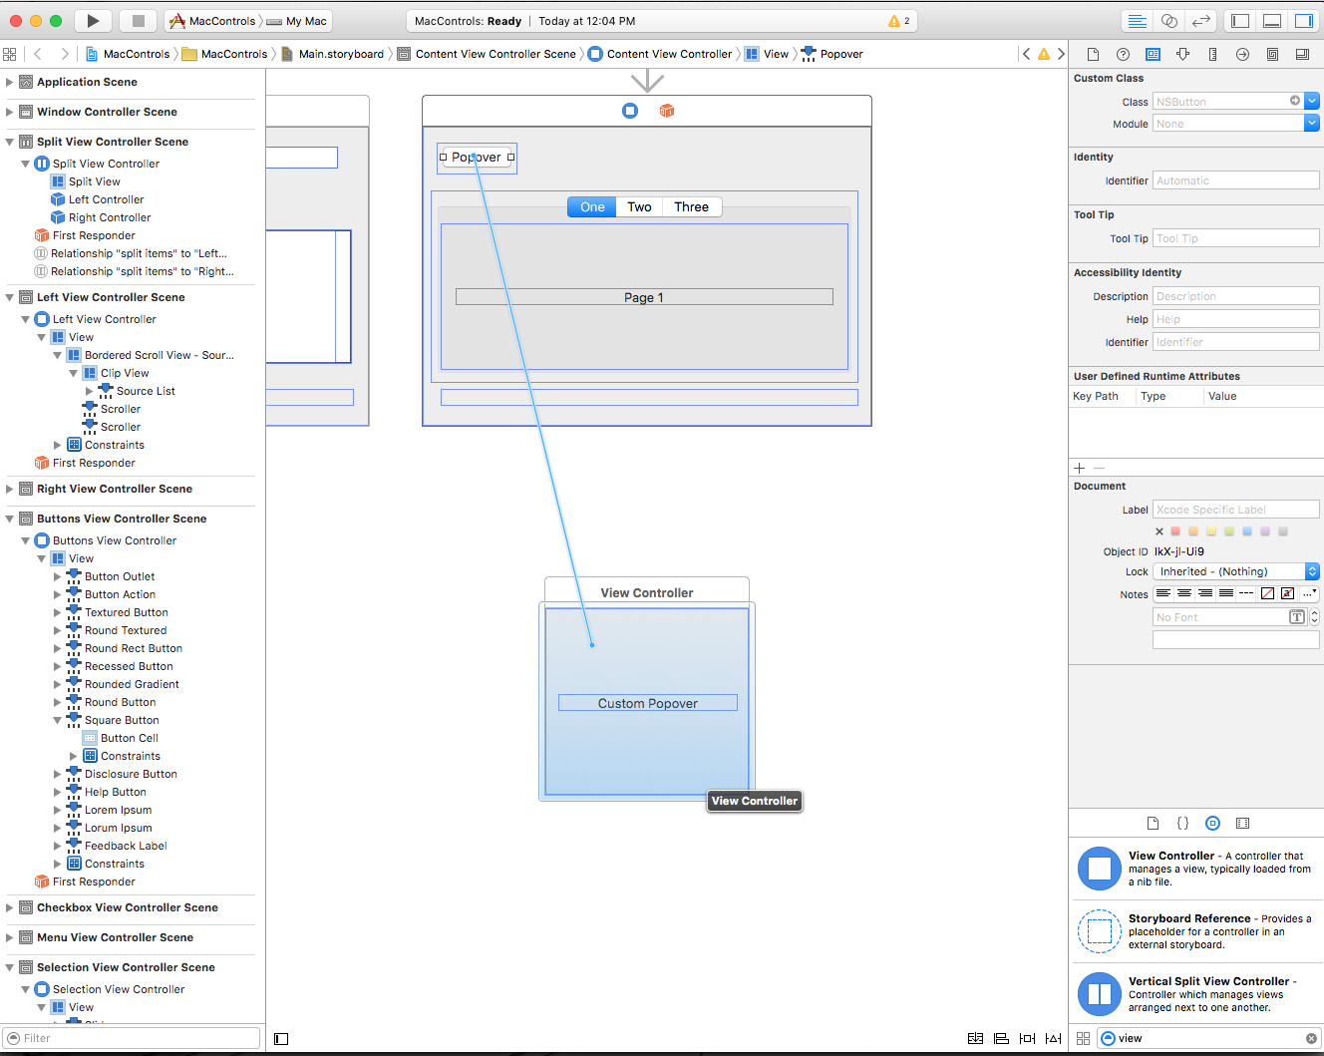Screen dimensions: 1324x1056
Task: Toggle center text alignment in Document Notes
Action: 1184,594
